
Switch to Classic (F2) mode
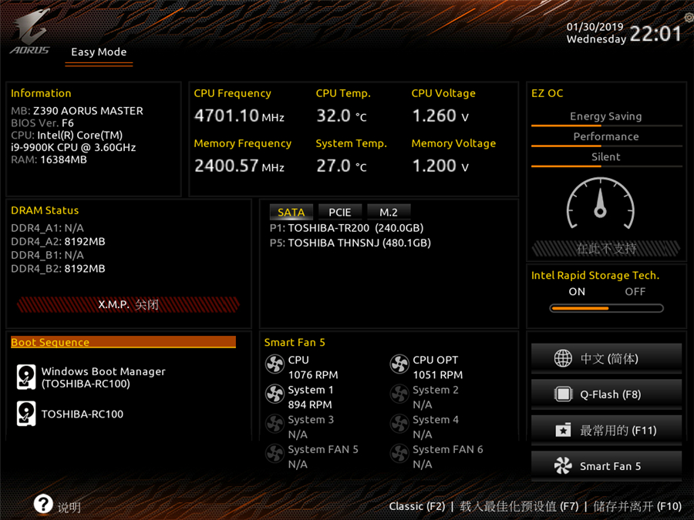[416, 506]
